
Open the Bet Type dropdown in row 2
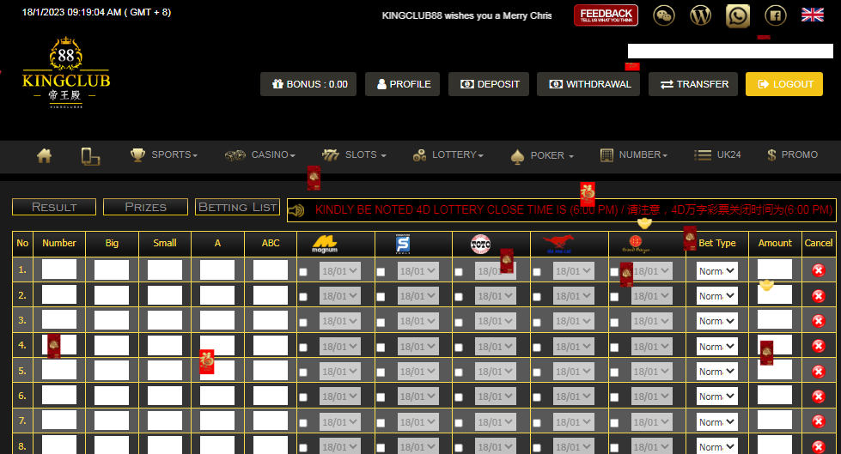[716, 296]
